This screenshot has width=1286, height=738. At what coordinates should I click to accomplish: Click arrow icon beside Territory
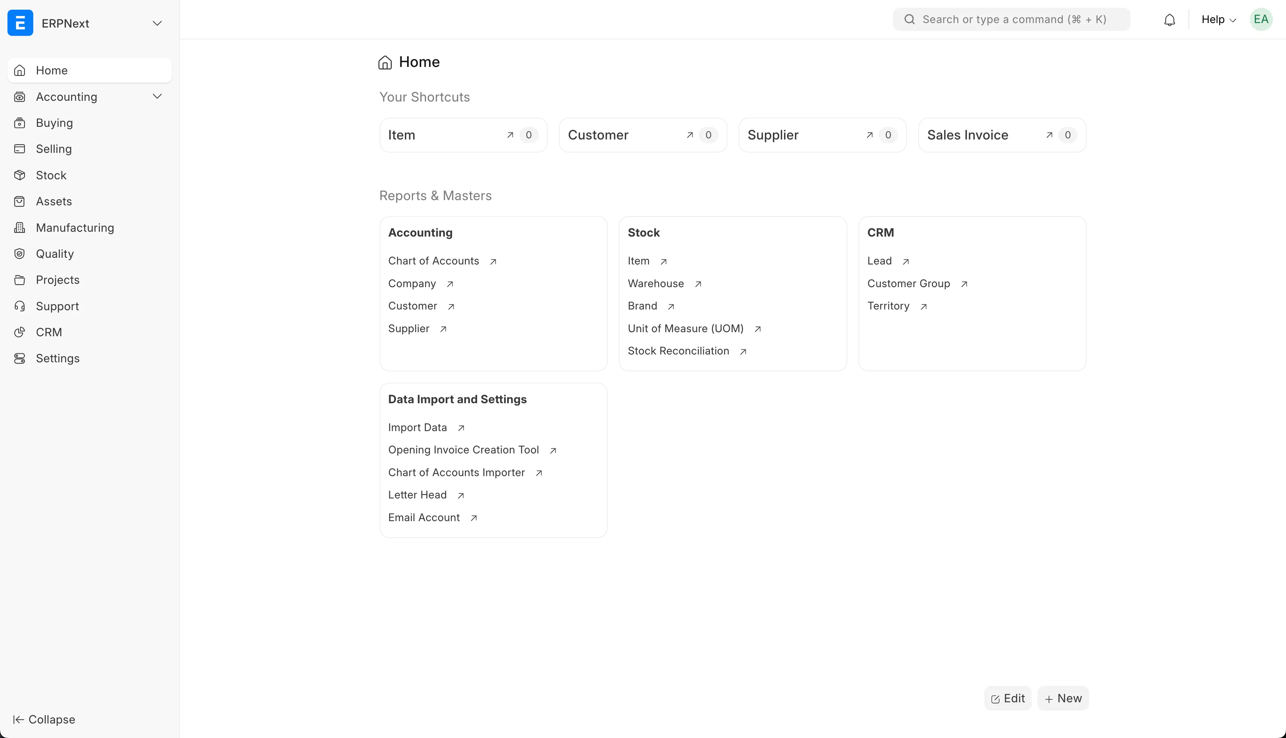click(924, 307)
